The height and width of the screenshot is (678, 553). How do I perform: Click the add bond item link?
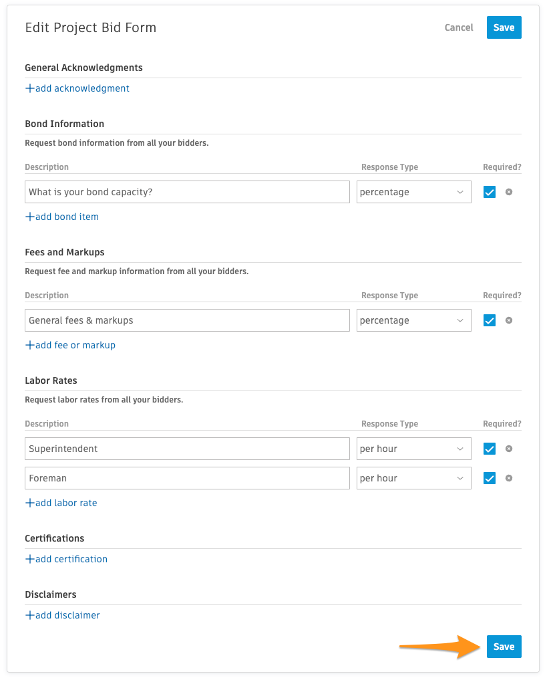click(62, 217)
